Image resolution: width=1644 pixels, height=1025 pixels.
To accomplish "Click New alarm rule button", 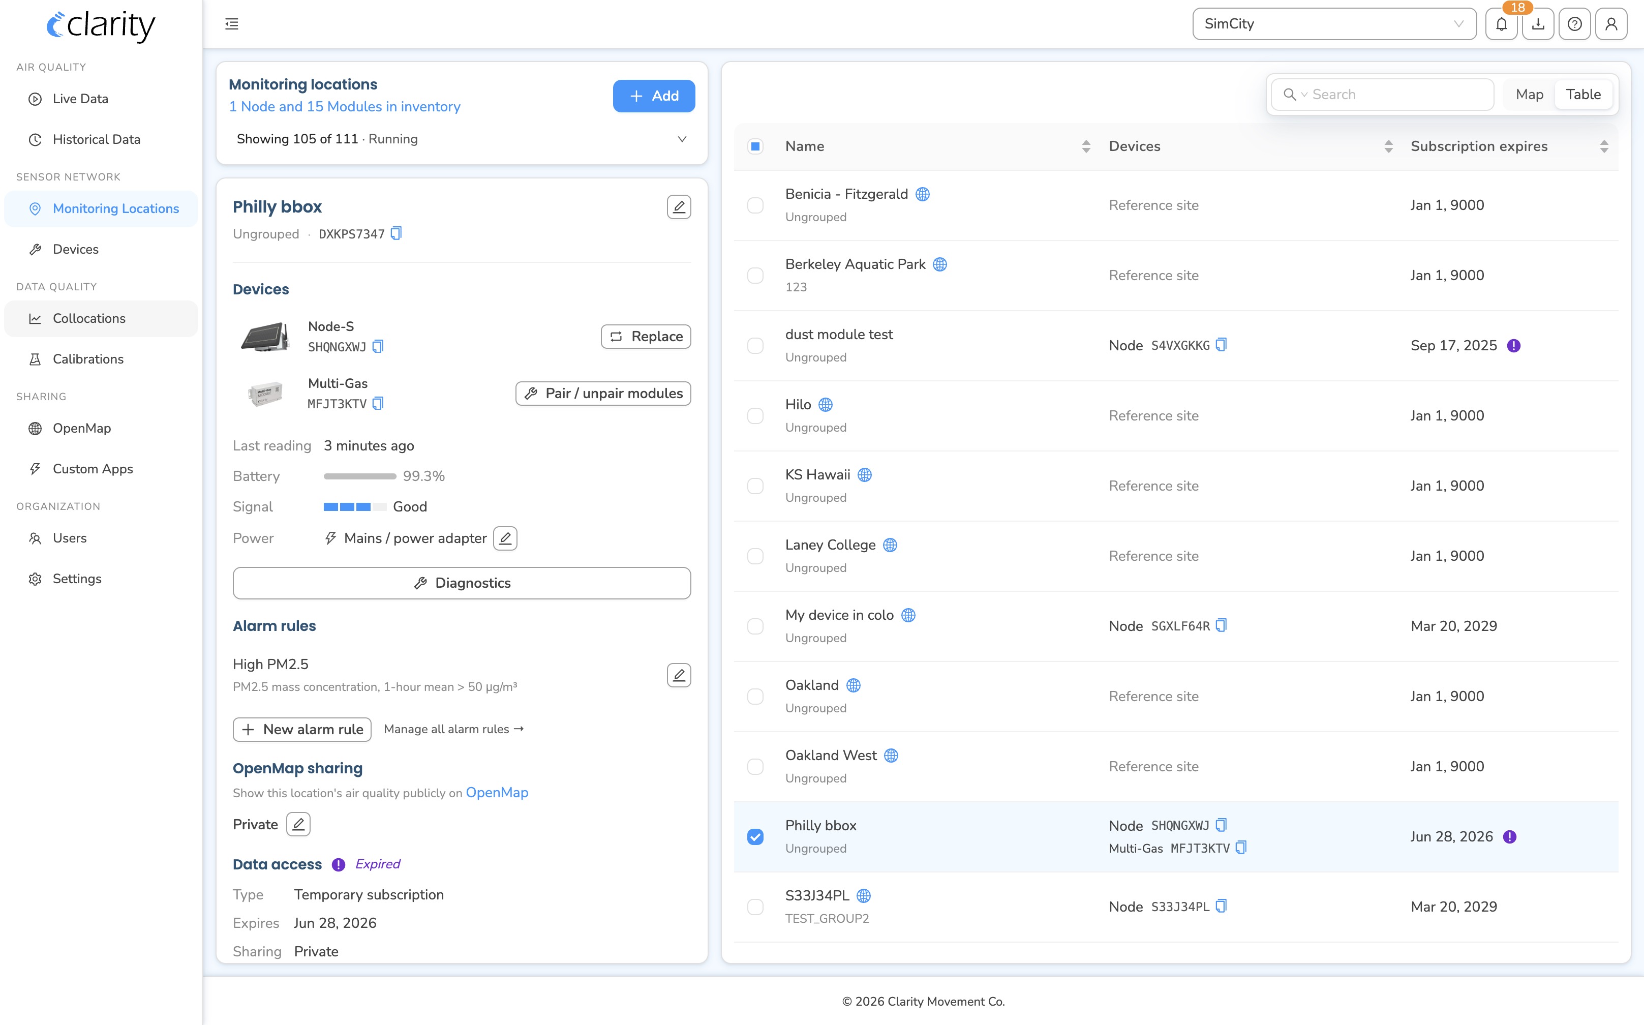I will (x=302, y=730).
